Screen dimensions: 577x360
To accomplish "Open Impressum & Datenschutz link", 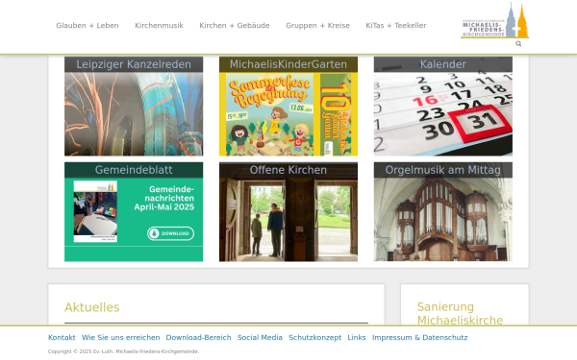I will [x=420, y=337].
